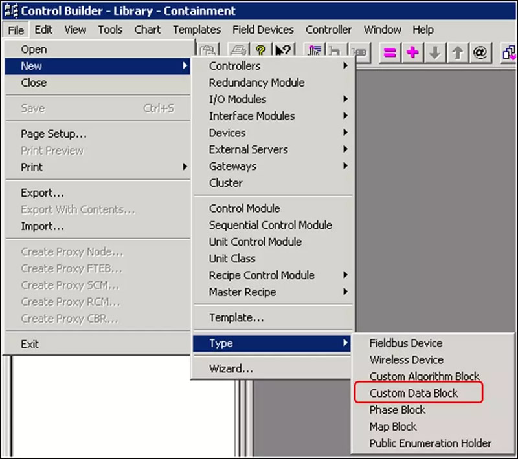Viewport: 518px width, 459px height.
Task: Open the View menu
Action: tap(75, 30)
